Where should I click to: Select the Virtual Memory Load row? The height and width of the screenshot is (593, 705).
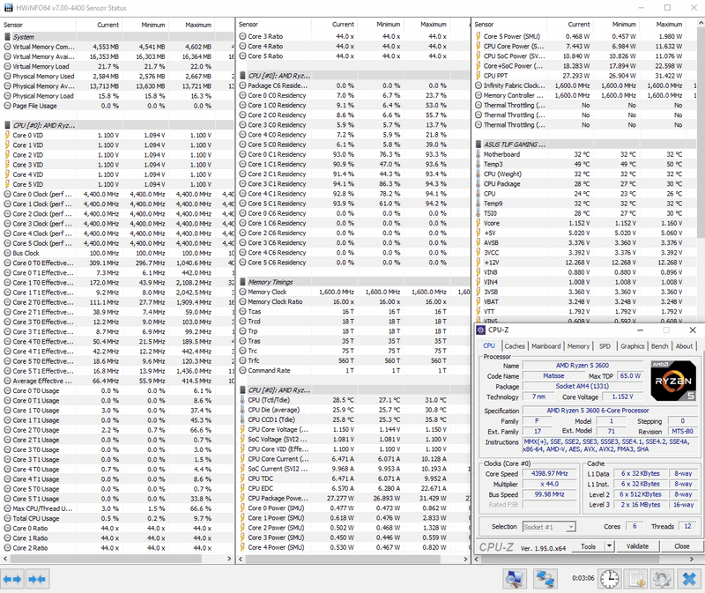(x=117, y=66)
